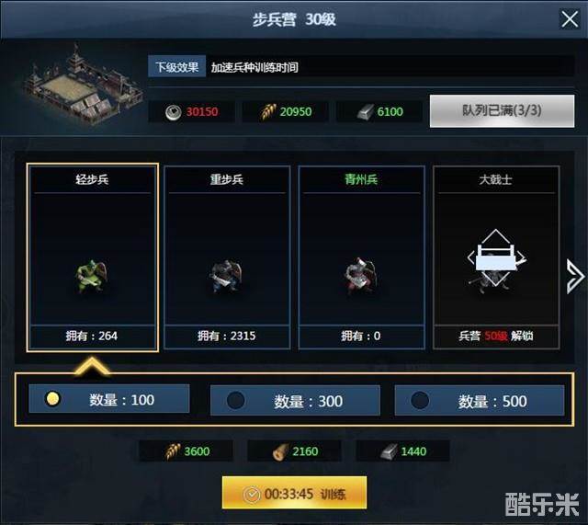This screenshot has width=588, height=525.
Task: Start training with the 00:33:45 训练 button
Action: [x=294, y=493]
